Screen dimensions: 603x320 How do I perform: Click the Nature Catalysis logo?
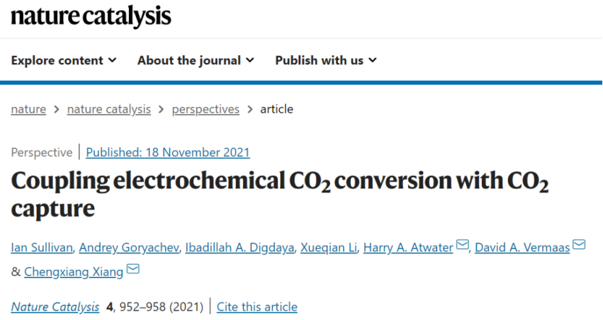[x=91, y=16]
